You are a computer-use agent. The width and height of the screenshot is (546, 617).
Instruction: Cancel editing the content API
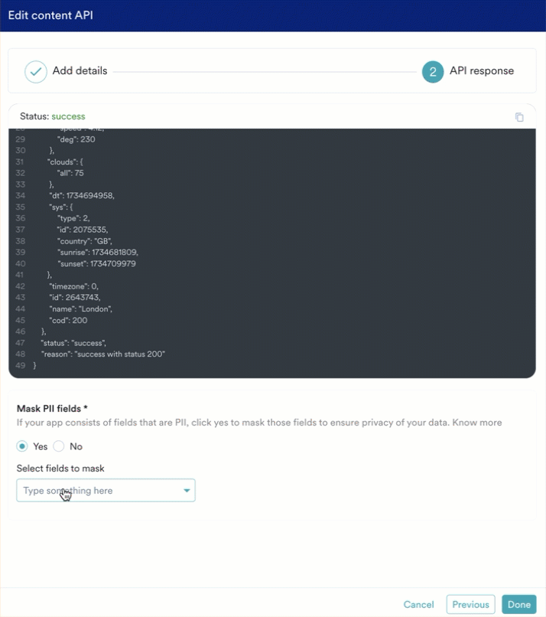(418, 605)
